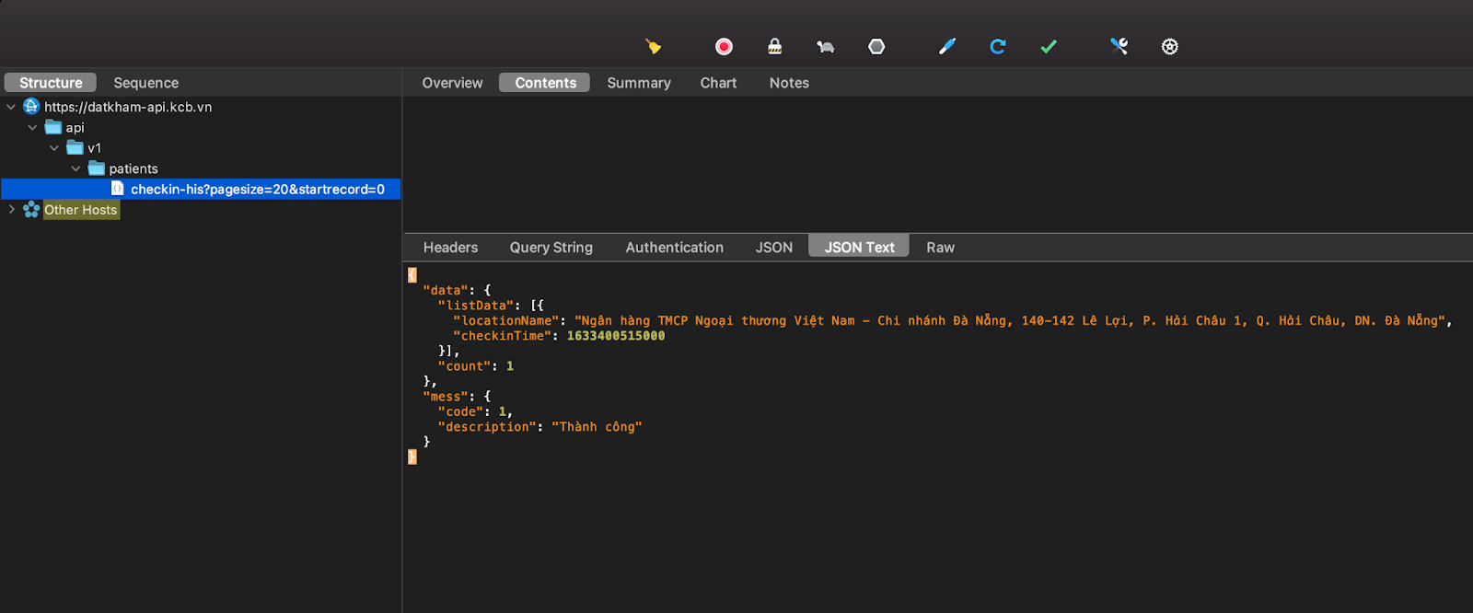Show response Headers tab

pos(450,247)
